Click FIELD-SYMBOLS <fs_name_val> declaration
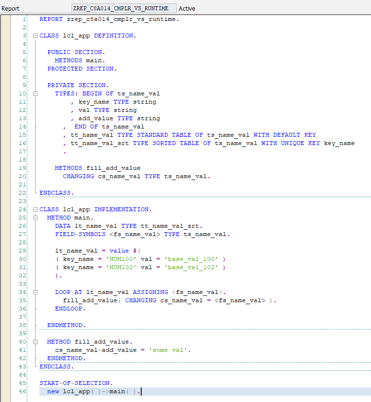Screen dimensions: 371x402 pos(142,234)
